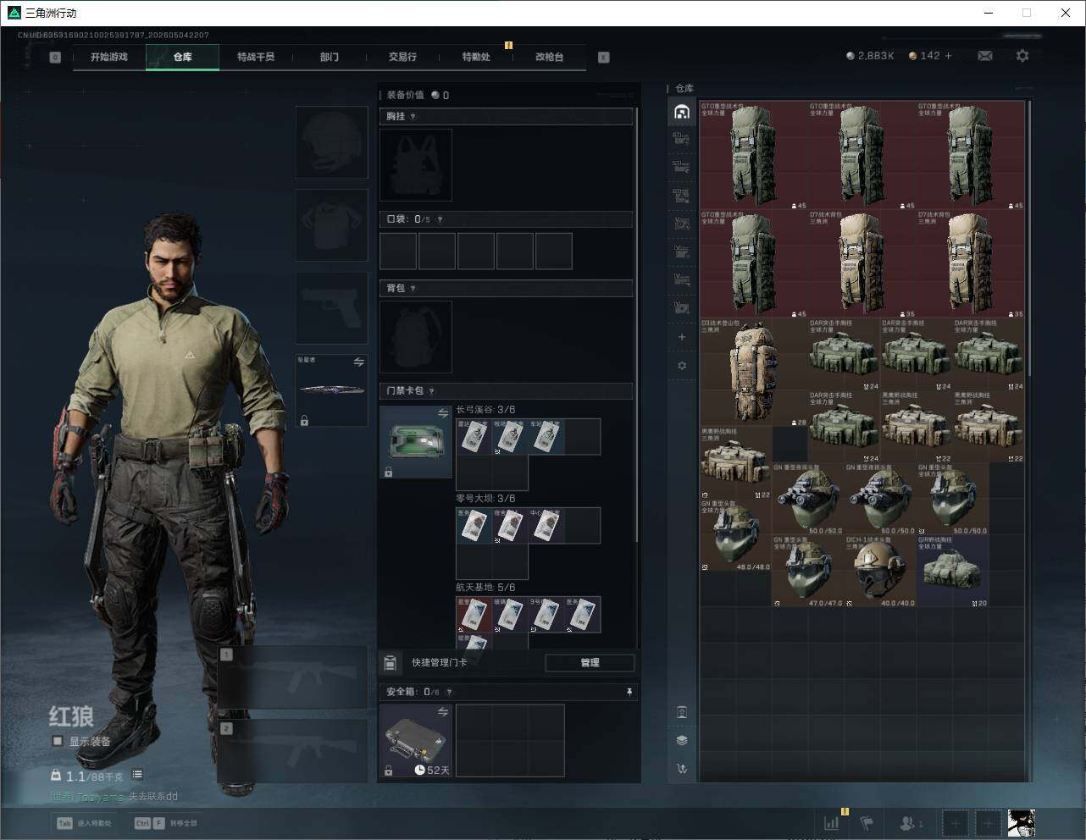Click the Ctrl F 转移全部 button

tap(166, 823)
